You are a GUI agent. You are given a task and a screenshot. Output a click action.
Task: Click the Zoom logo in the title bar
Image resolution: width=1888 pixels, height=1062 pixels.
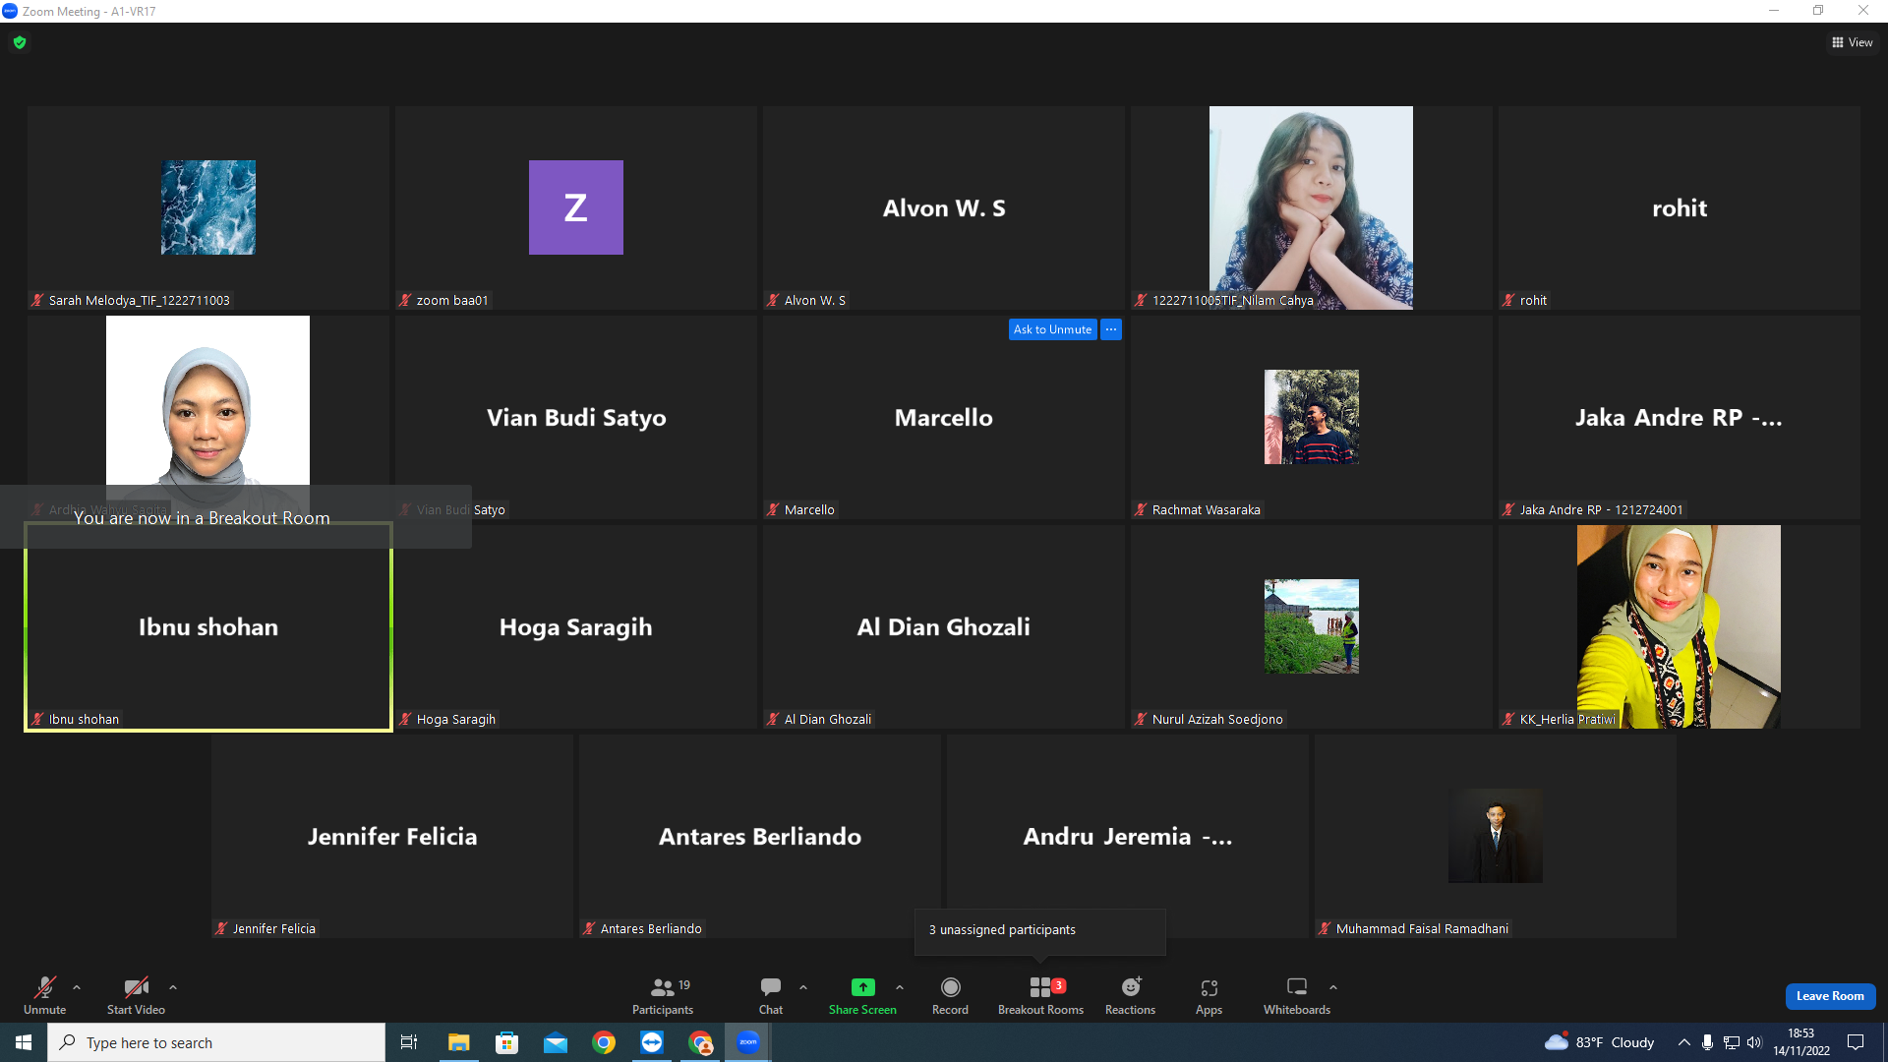click(x=10, y=11)
